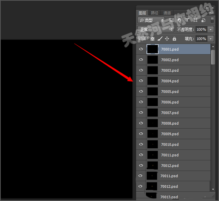The height and width of the screenshot is (201, 219).
Task: Filter layers by adjustment layers icon
Action: point(180,20)
